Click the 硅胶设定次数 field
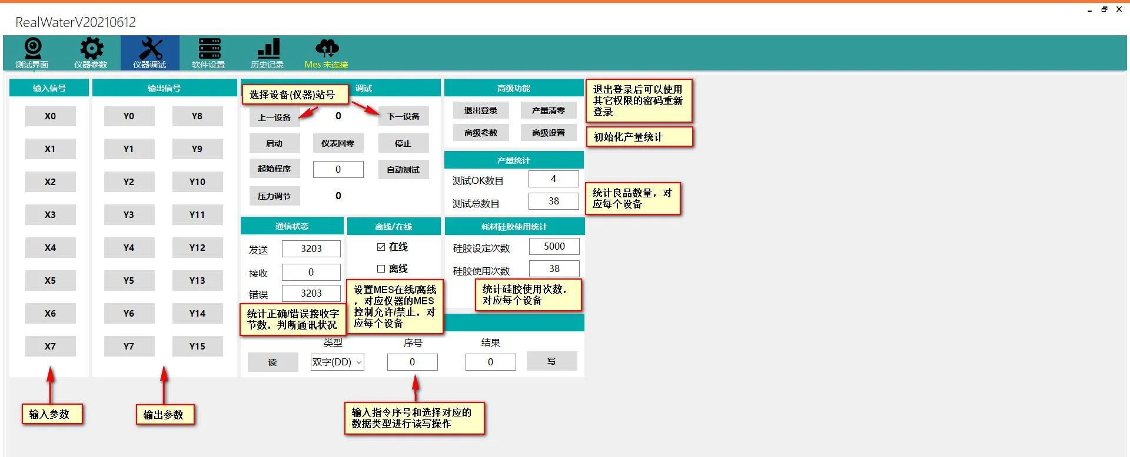Image resolution: width=1130 pixels, height=457 pixels. [554, 246]
